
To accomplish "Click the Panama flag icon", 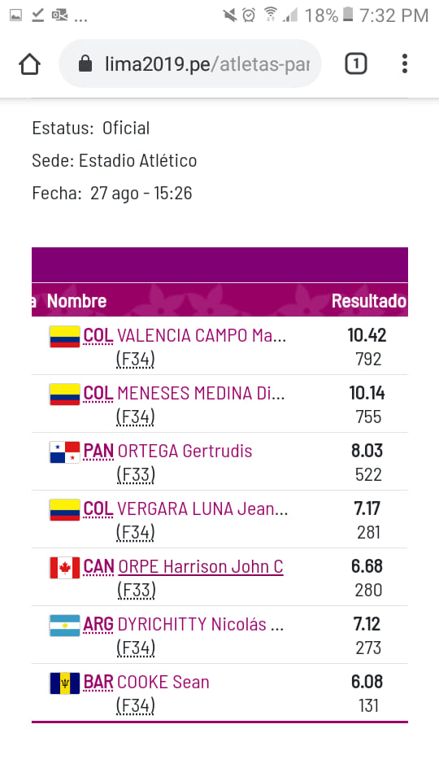I will click(65, 452).
